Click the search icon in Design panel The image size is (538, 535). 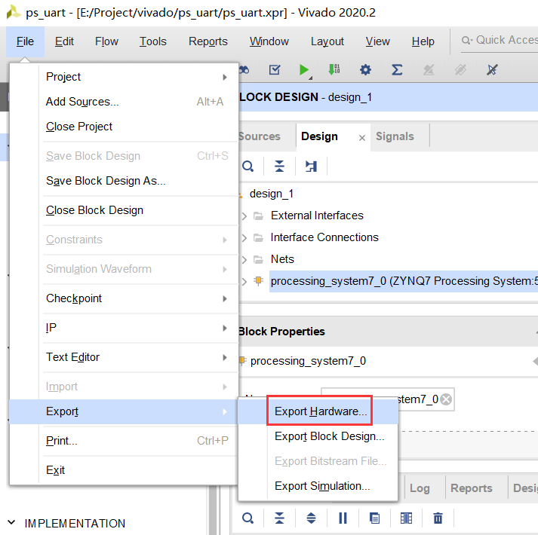(247, 167)
